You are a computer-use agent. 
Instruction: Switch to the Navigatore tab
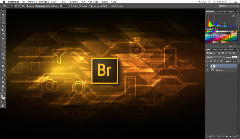pyautogui.click(x=219, y=12)
